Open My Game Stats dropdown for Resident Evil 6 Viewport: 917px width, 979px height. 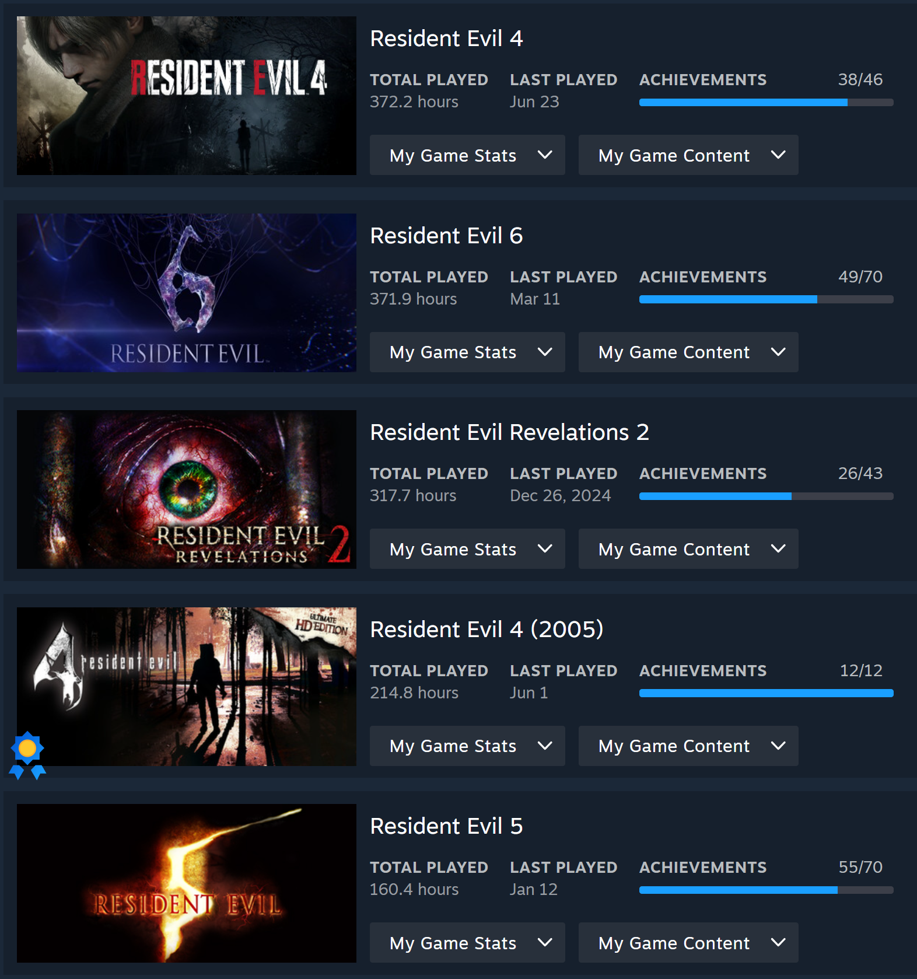467,352
